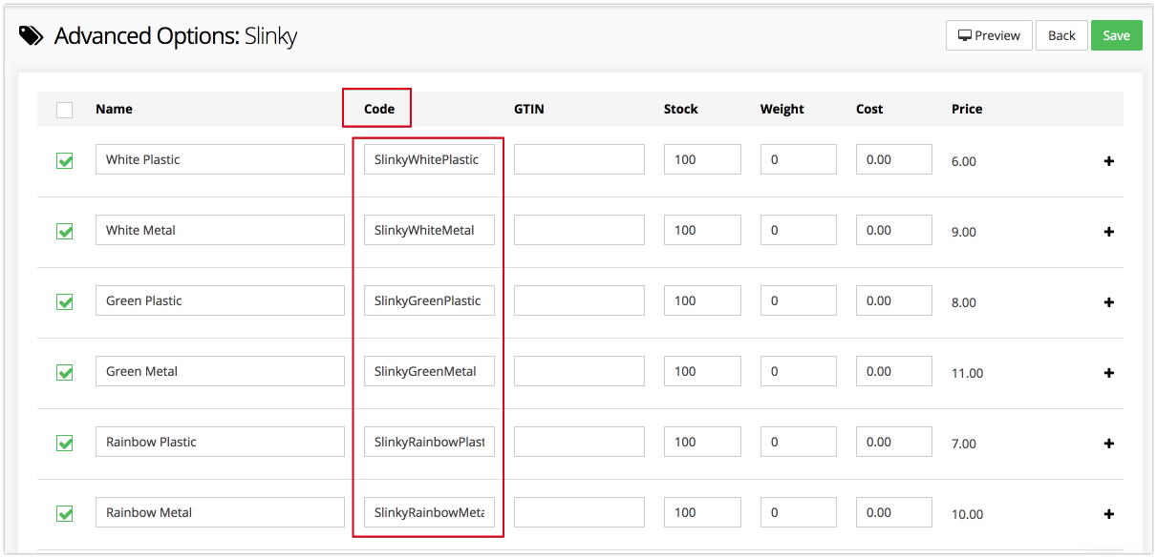This screenshot has height=558, width=1157.
Task: Click plus icon on Rainbow Plastic row
Action: tap(1109, 444)
